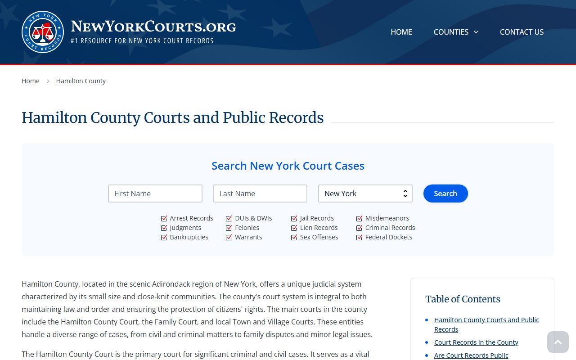Click the Felonies checkmark icon
Image resolution: width=576 pixels, height=360 pixels.
[229, 228]
